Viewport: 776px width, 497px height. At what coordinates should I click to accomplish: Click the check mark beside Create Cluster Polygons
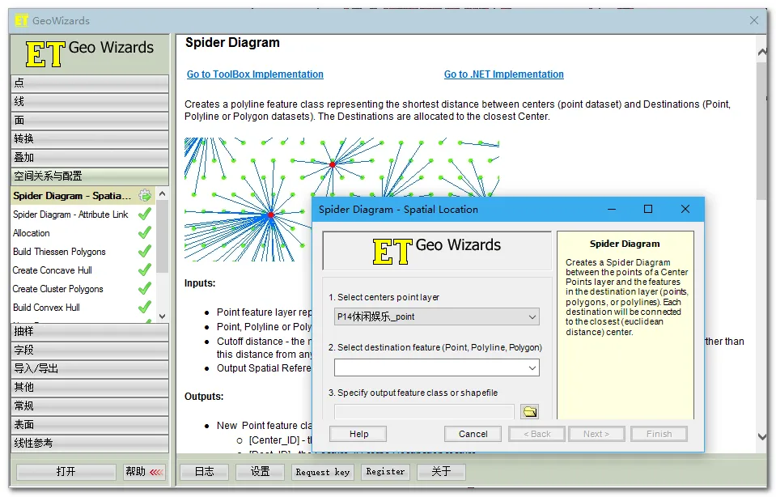coord(145,289)
